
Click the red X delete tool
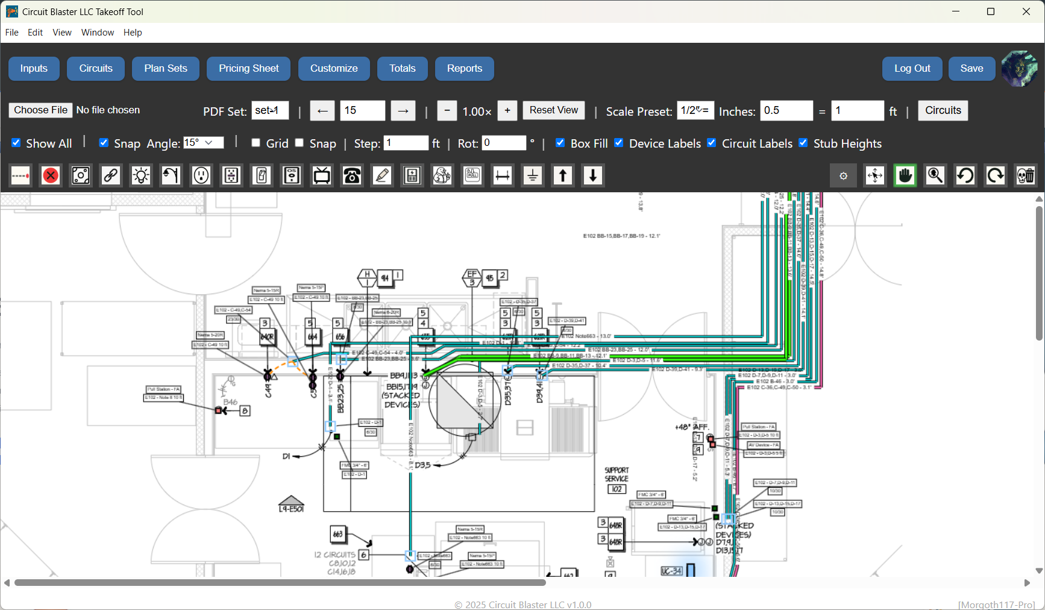pyautogui.click(x=51, y=175)
